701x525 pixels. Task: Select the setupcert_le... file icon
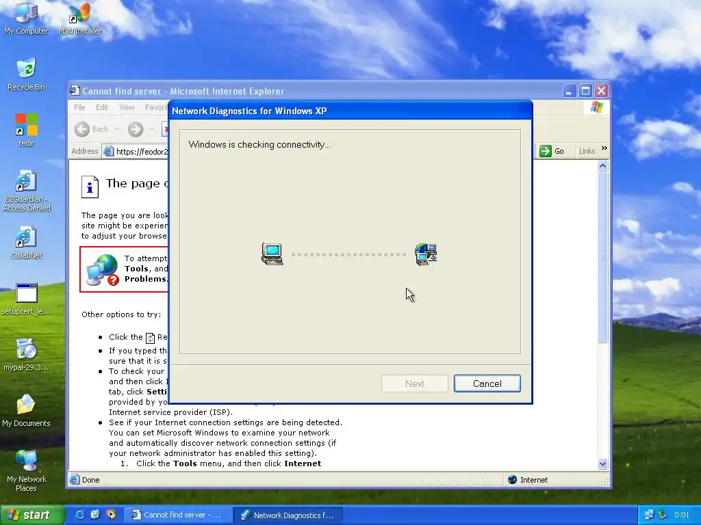tap(26, 299)
